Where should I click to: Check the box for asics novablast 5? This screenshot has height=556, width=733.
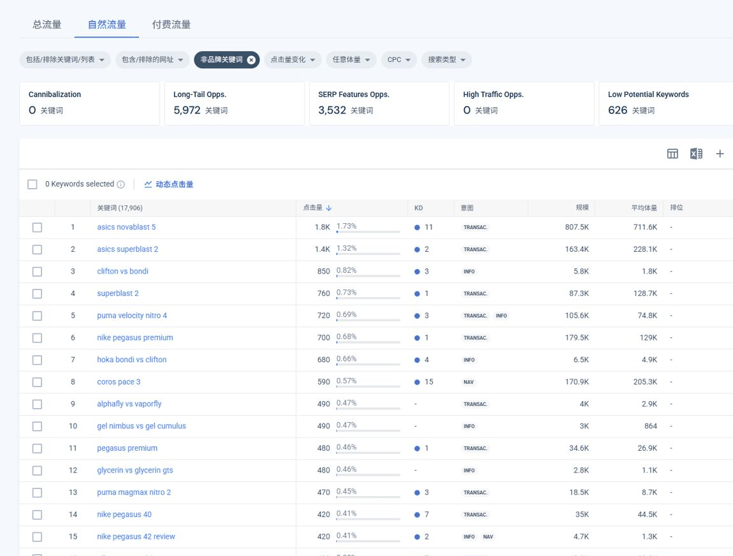[37, 227]
